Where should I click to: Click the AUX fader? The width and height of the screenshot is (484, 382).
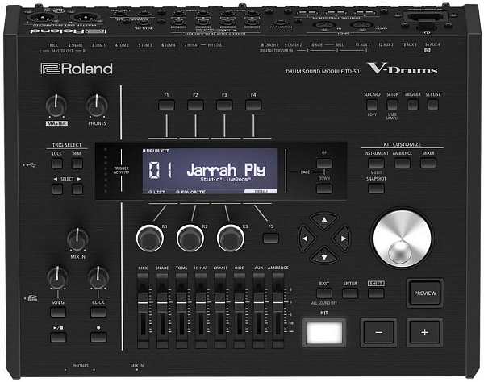point(259,302)
